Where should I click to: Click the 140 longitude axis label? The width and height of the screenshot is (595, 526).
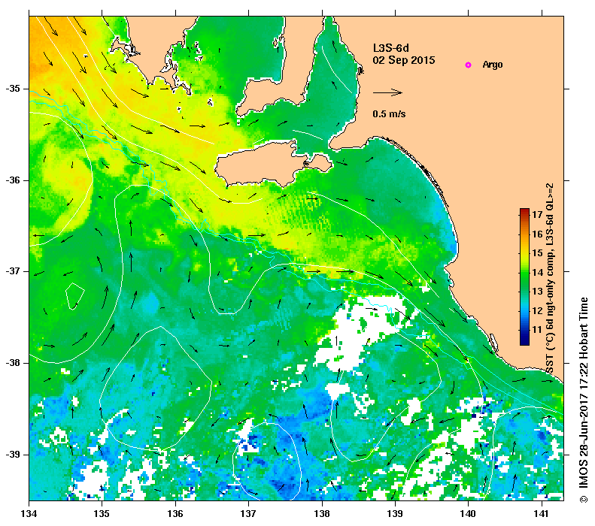pos(468,514)
